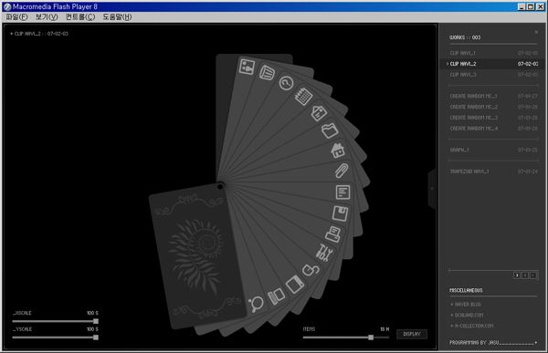
Task: Go to works page 3 button
Action: pos(517,275)
